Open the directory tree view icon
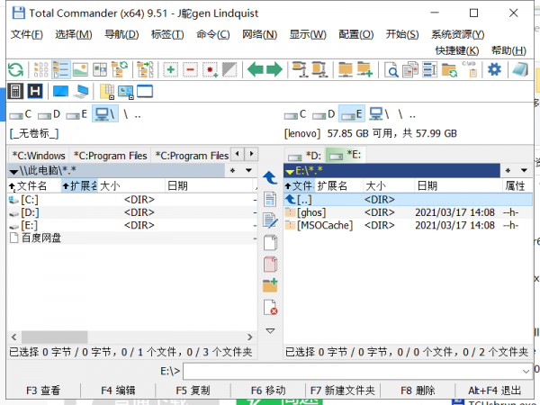 click(120, 70)
